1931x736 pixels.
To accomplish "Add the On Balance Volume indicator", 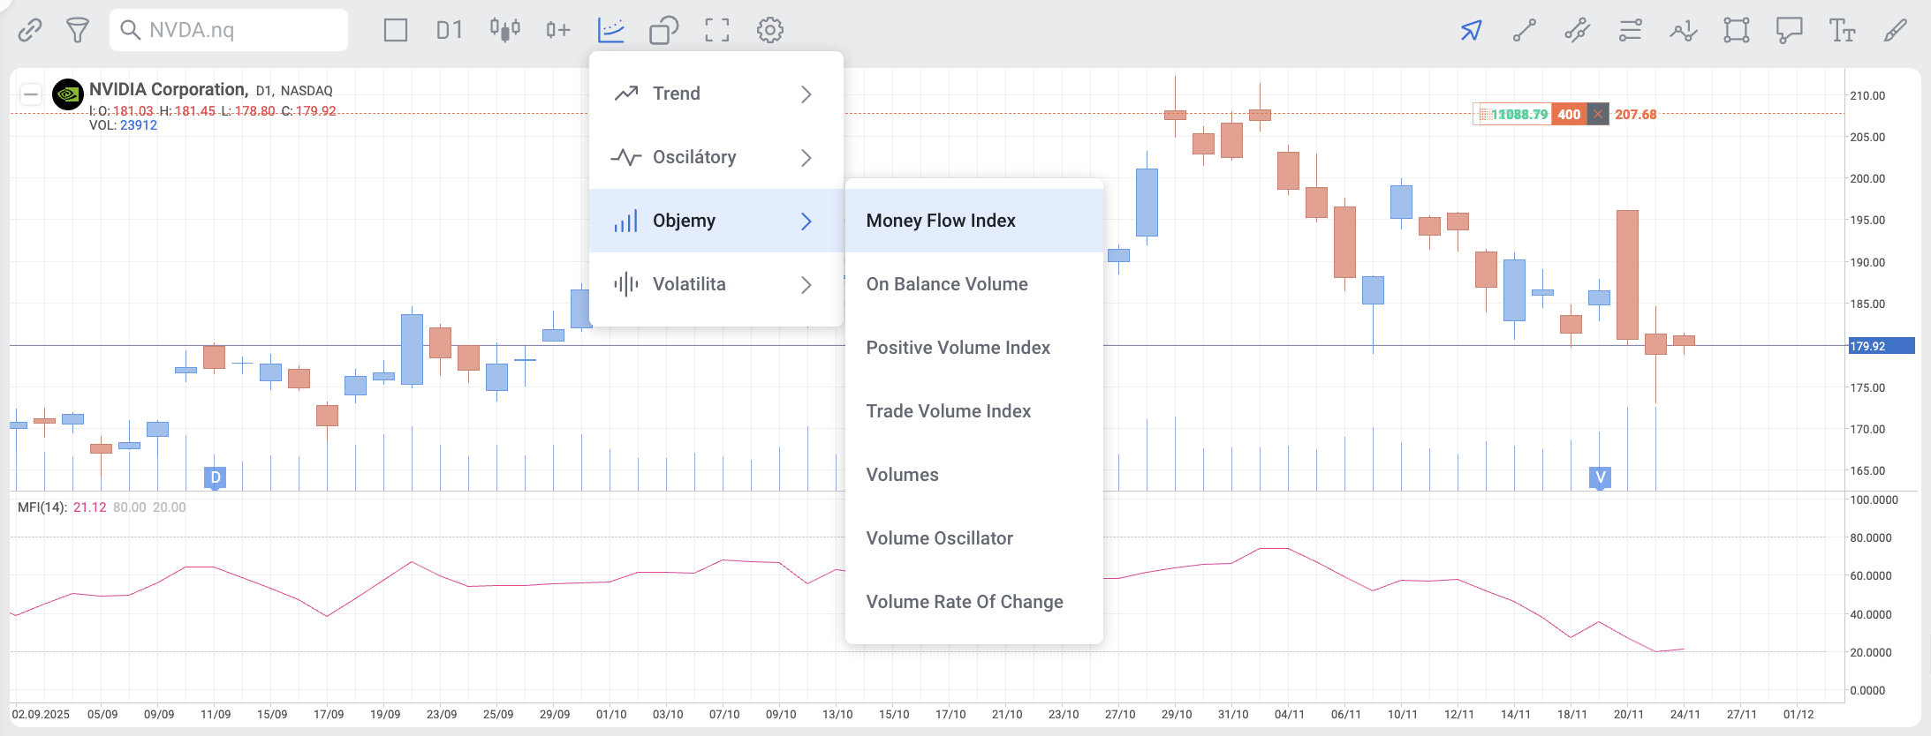I will tap(974, 284).
